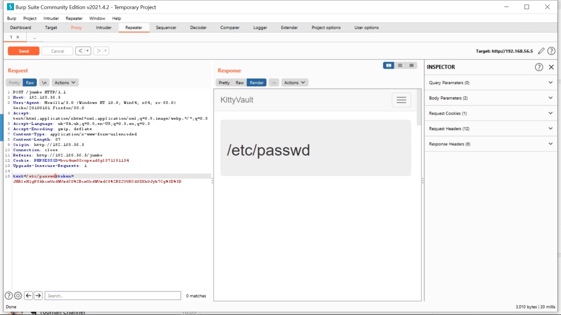The width and height of the screenshot is (561, 315).
Task: Switch to Extender tab
Action: (x=289, y=28)
